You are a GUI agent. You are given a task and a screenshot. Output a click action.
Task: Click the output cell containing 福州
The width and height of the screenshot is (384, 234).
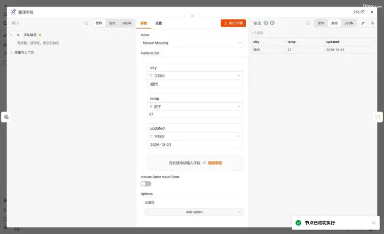pyautogui.click(x=268, y=50)
